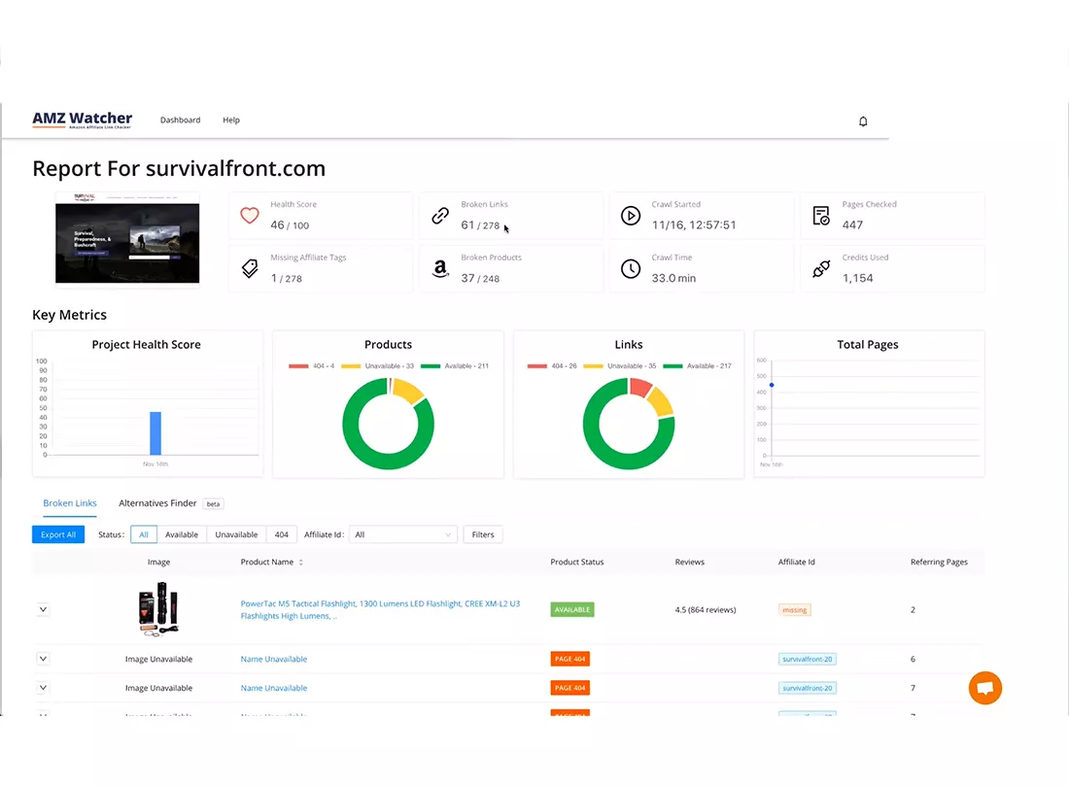Click the red segment of Links donut
This screenshot has height=787, width=1069.
pos(640,388)
